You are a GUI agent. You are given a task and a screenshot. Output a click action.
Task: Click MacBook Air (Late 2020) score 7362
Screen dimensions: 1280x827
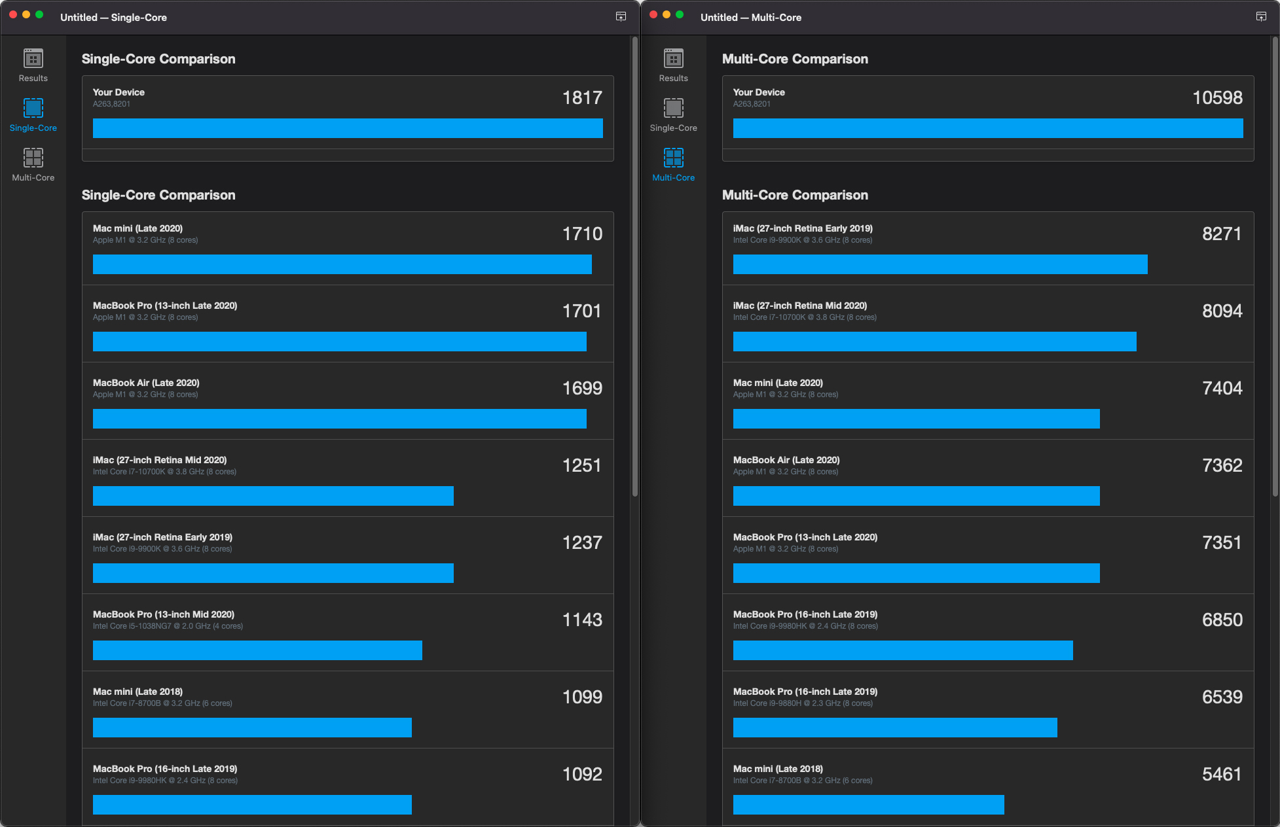[x=1222, y=465]
